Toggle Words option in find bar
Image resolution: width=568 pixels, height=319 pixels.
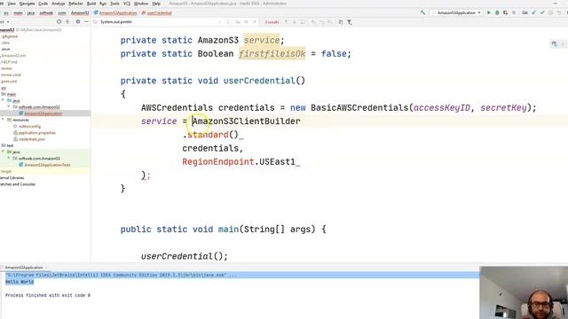(246, 22)
